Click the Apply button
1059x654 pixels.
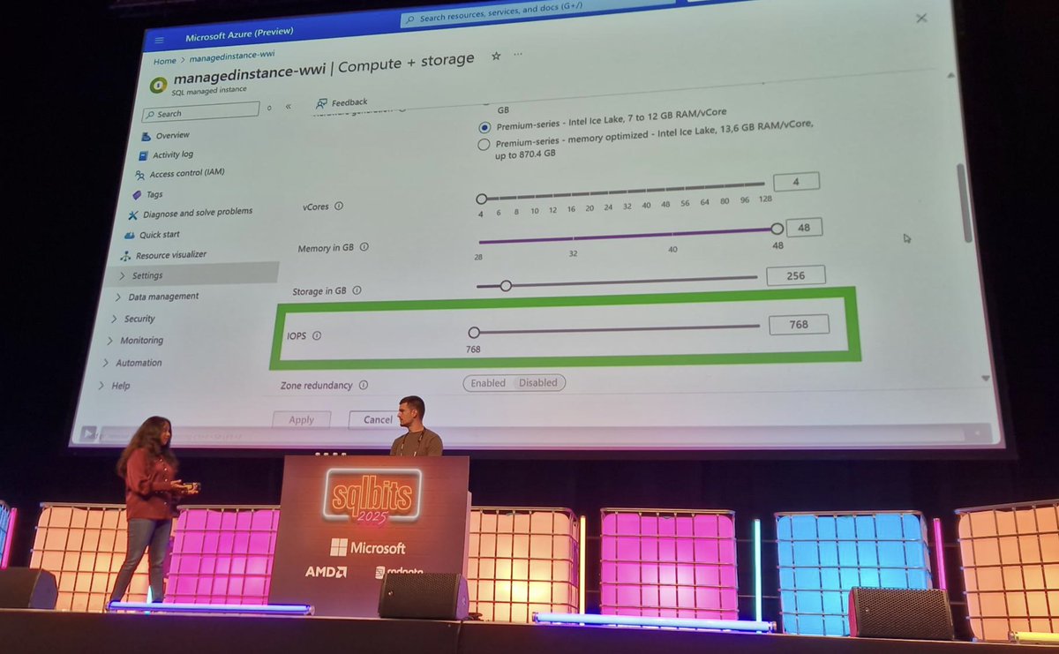click(x=301, y=420)
